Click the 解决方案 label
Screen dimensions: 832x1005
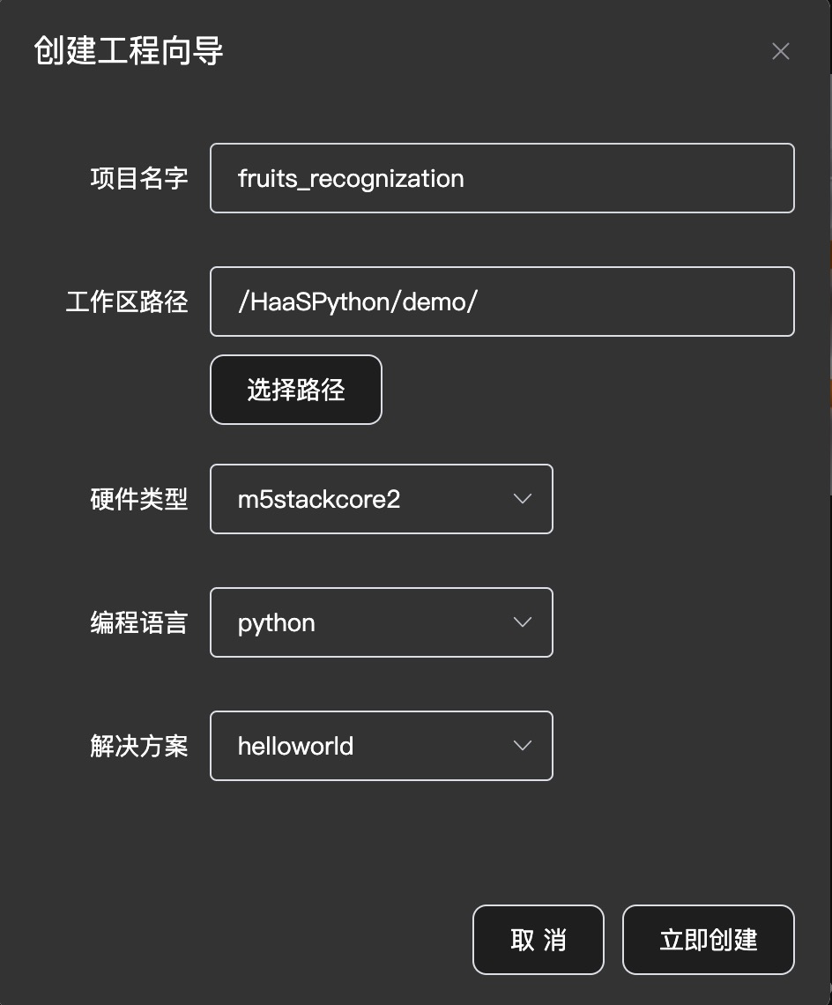tap(139, 746)
